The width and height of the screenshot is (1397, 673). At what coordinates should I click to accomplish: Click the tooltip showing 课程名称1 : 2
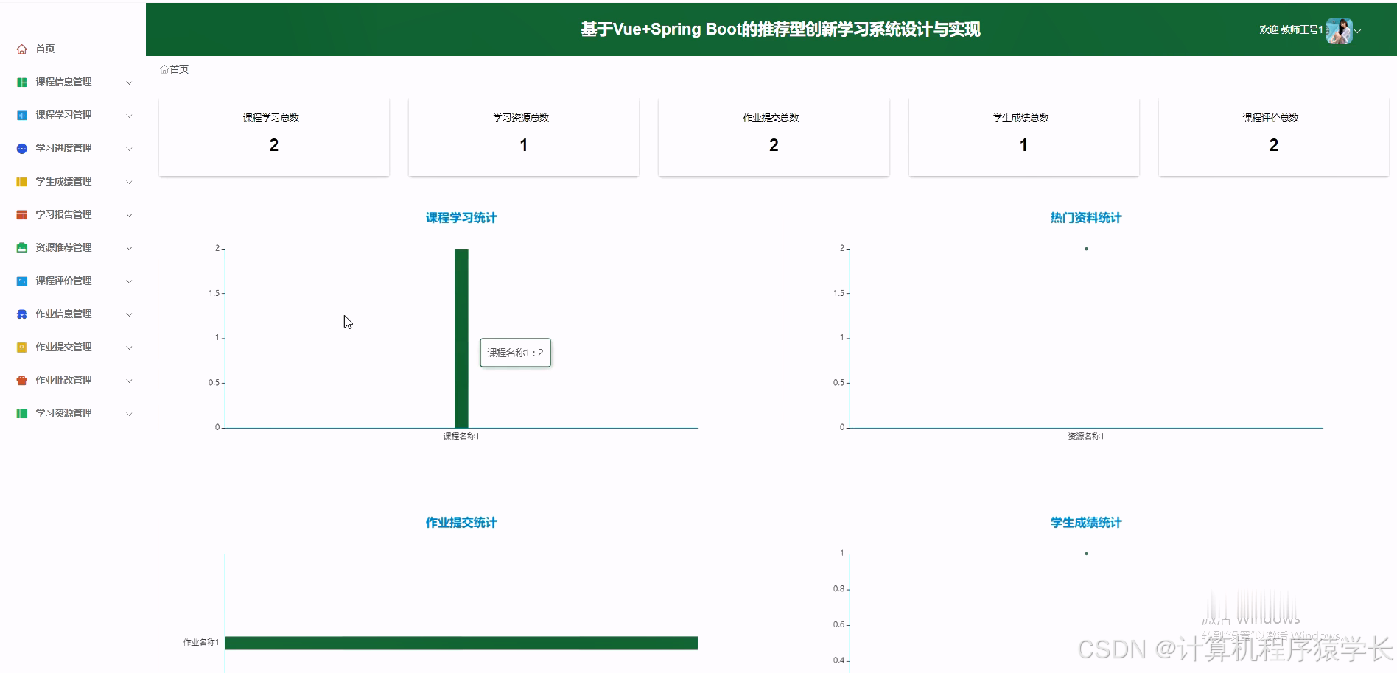(515, 353)
